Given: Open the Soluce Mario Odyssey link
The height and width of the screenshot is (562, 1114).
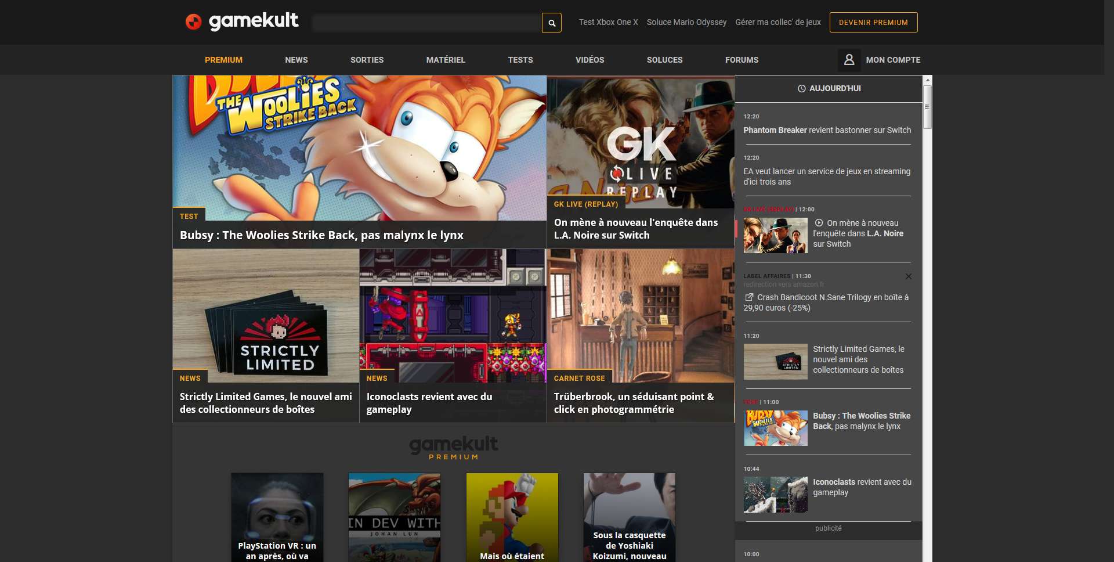Looking at the screenshot, I should 686,22.
